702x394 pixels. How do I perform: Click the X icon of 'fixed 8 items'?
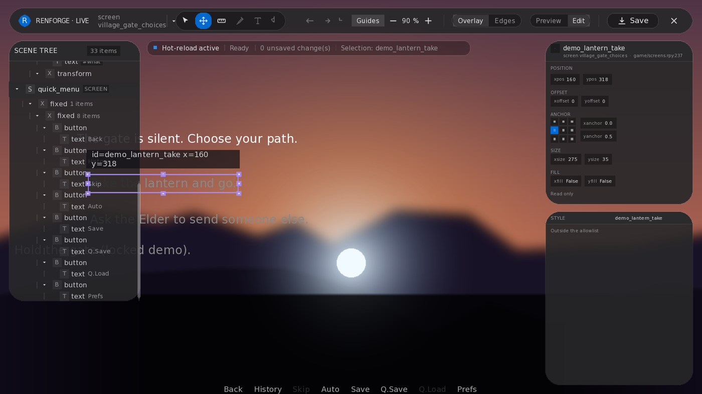click(x=50, y=116)
